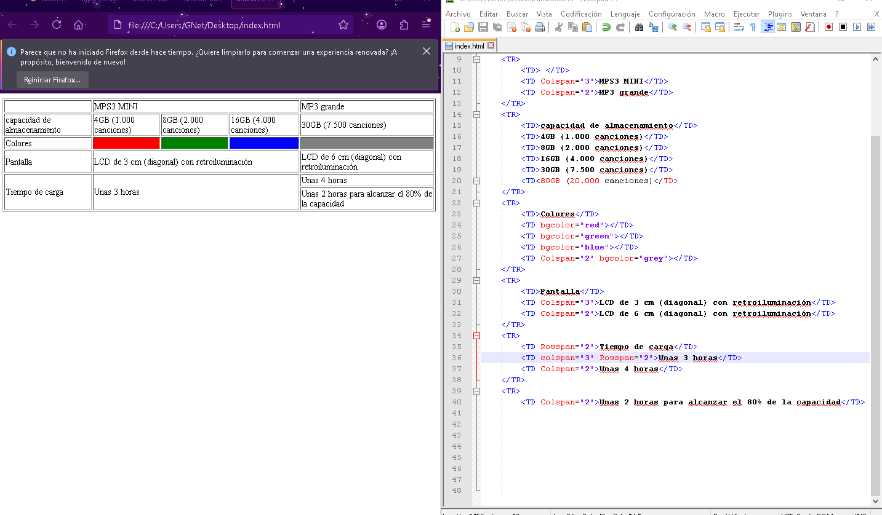Click the Cut scissors icon
Image resolution: width=882 pixels, height=515 pixels.
pos(558,27)
